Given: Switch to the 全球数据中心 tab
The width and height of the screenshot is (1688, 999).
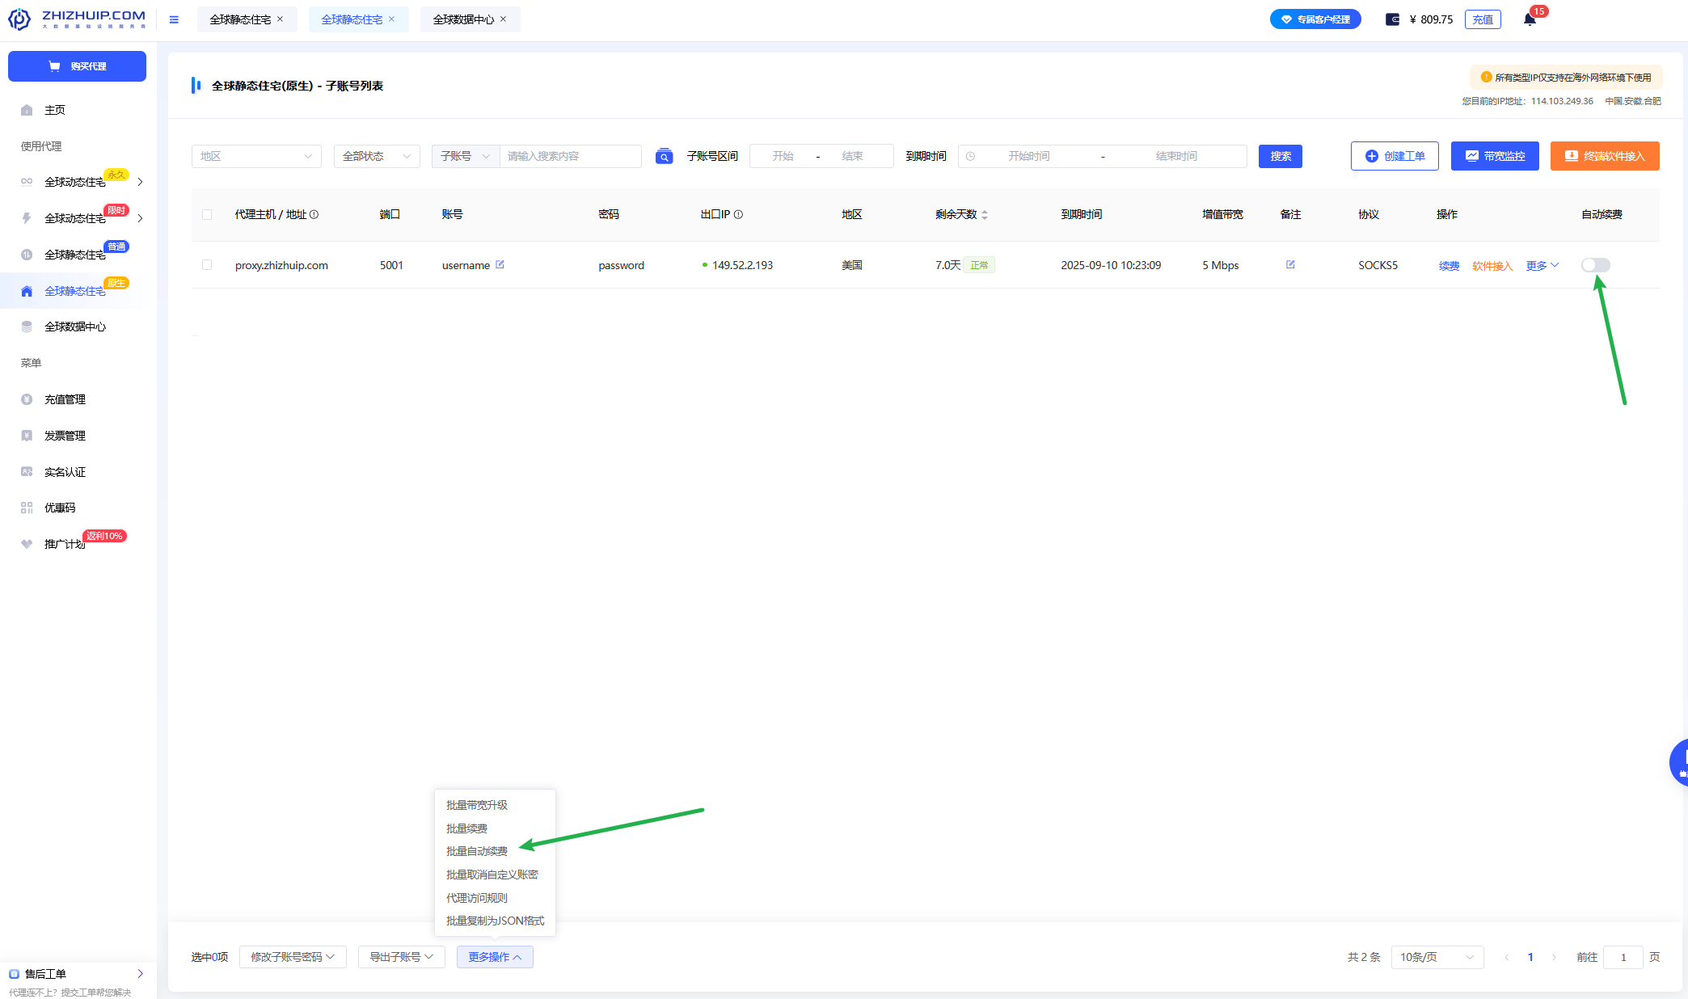Looking at the screenshot, I should click(x=462, y=19).
